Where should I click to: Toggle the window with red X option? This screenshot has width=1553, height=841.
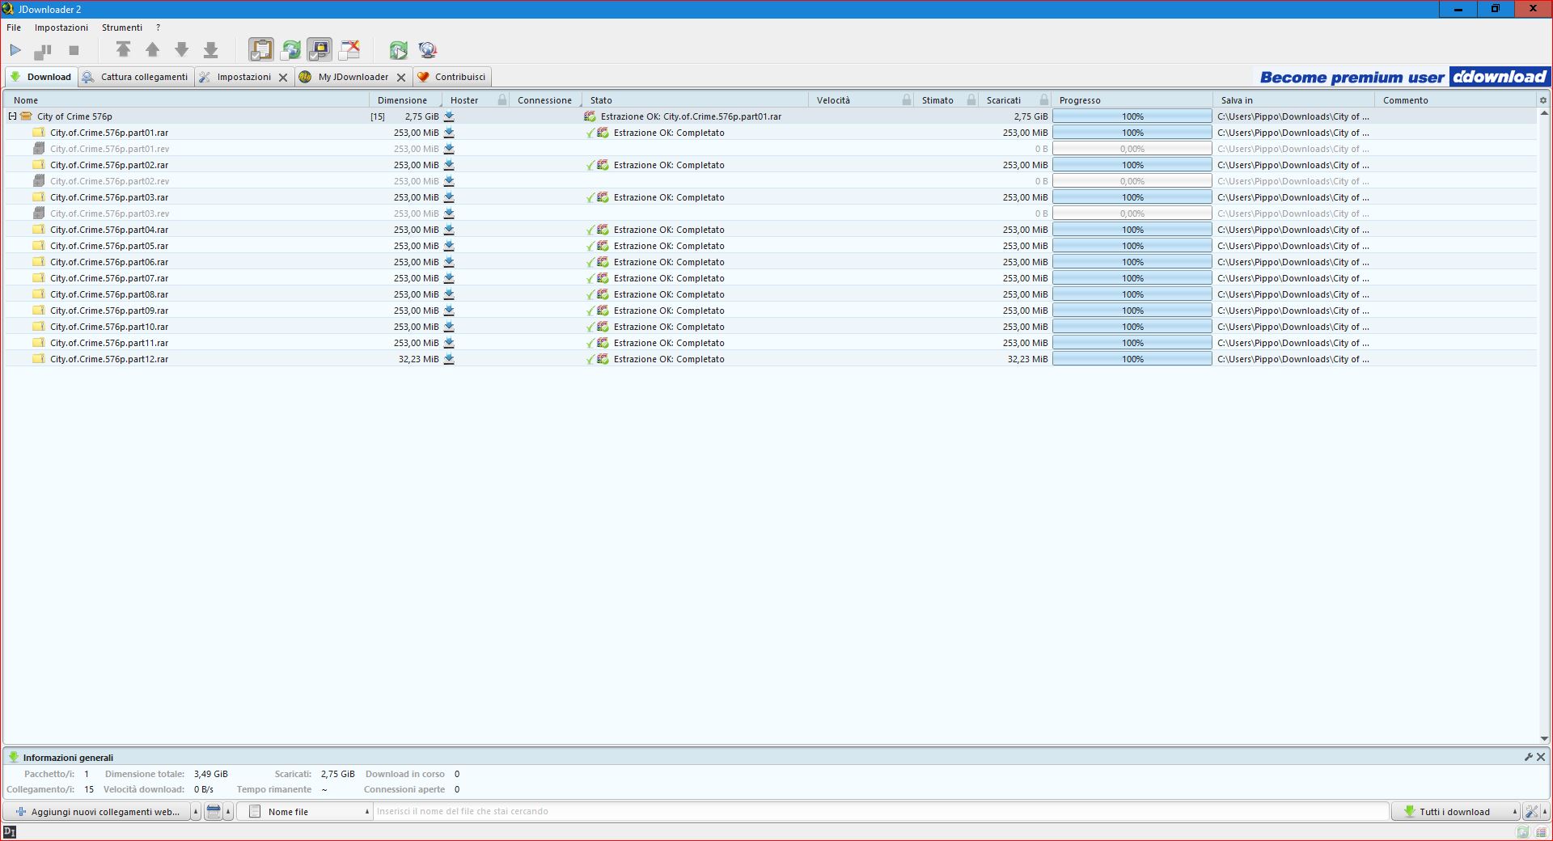(349, 50)
